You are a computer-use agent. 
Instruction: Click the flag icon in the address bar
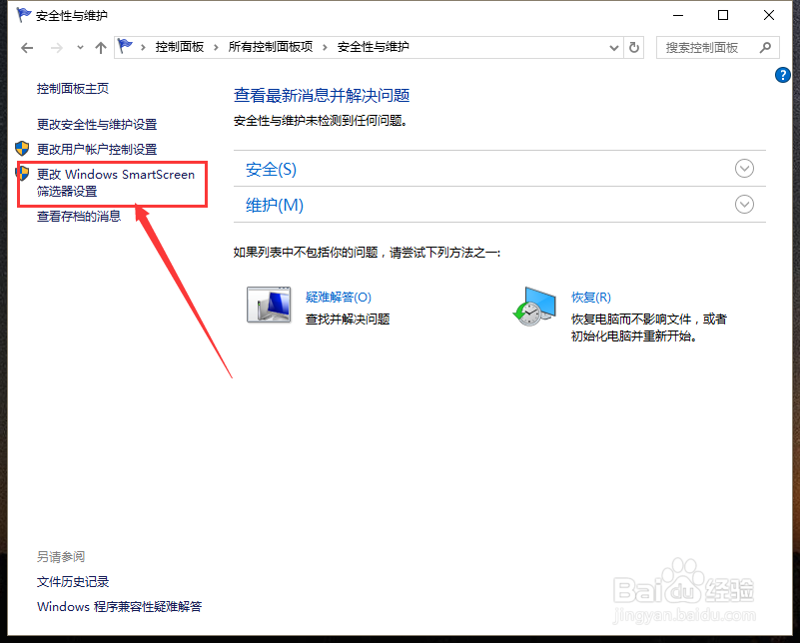tap(124, 46)
